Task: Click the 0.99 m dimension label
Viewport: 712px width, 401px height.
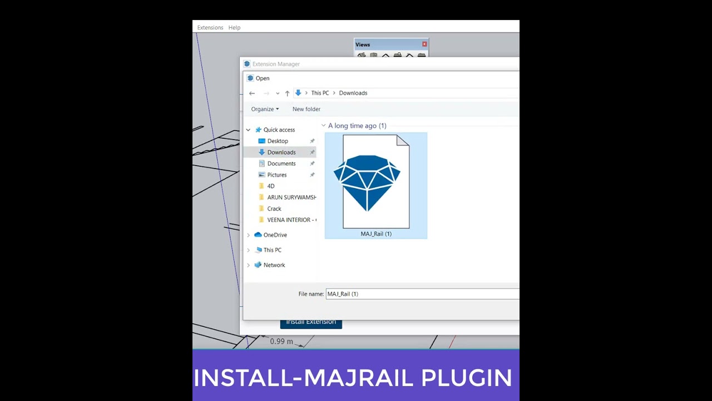Action: (281, 341)
